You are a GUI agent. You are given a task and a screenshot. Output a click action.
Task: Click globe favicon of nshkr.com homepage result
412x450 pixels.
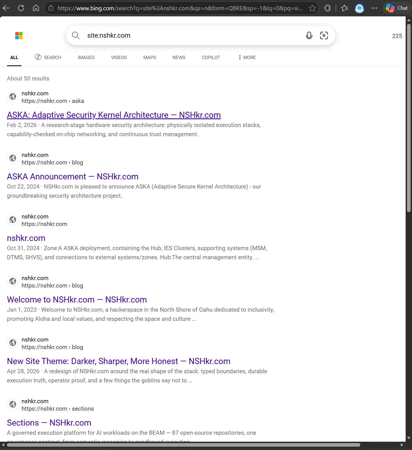[x=13, y=220]
